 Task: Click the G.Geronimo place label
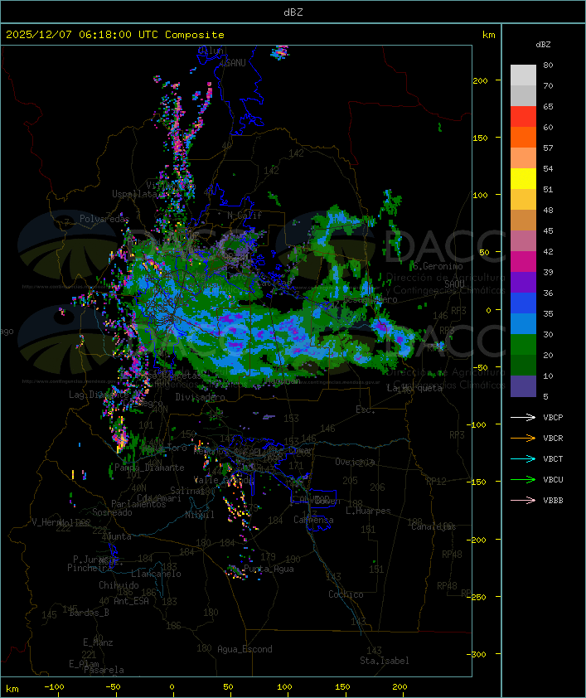pyautogui.click(x=438, y=266)
